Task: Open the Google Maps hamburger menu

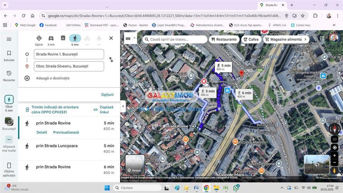Action: pos(9,39)
